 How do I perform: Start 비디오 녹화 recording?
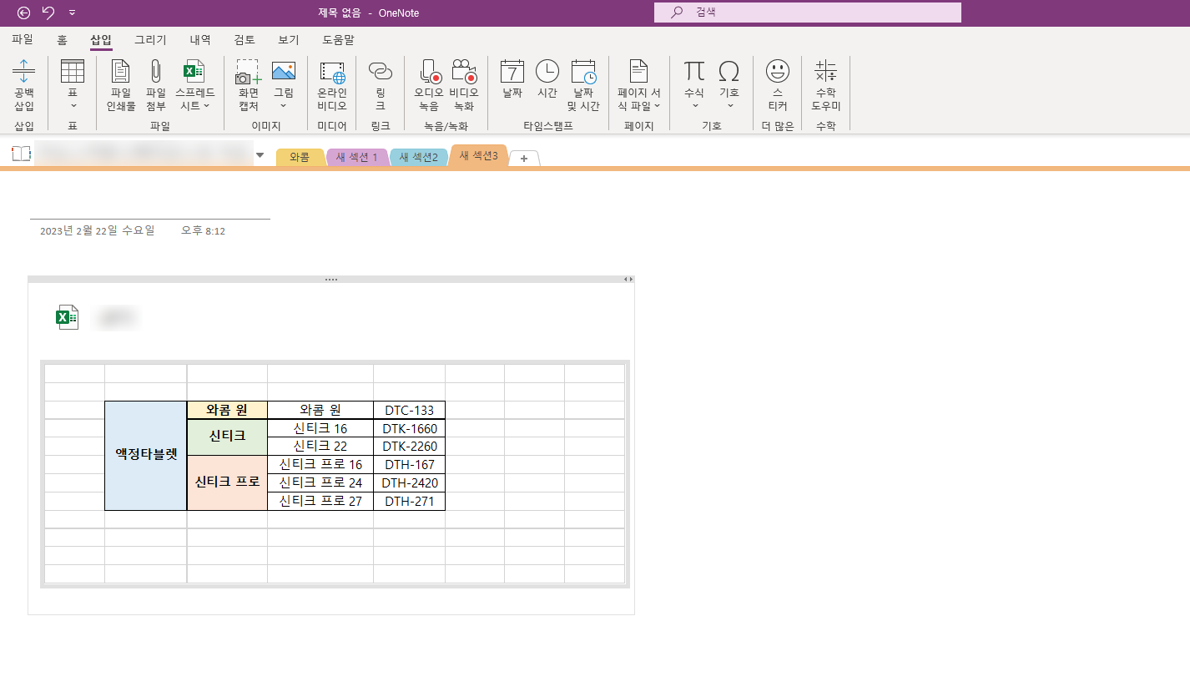[x=464, y=85]
